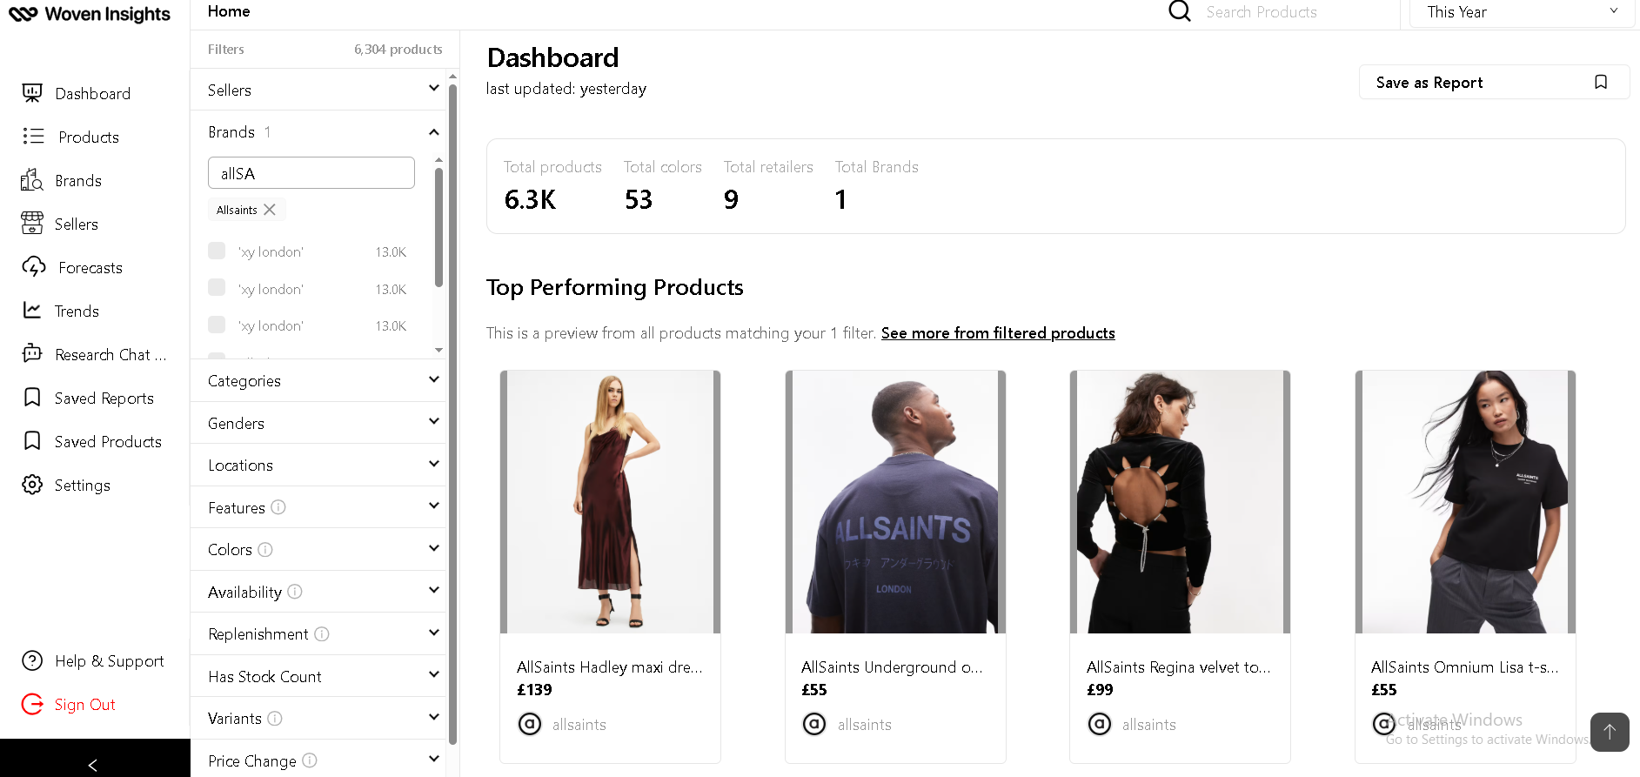Screen dimensions: 1640x777
Task: Collapse the Brands filter section
Action: (x=433, y=132)
